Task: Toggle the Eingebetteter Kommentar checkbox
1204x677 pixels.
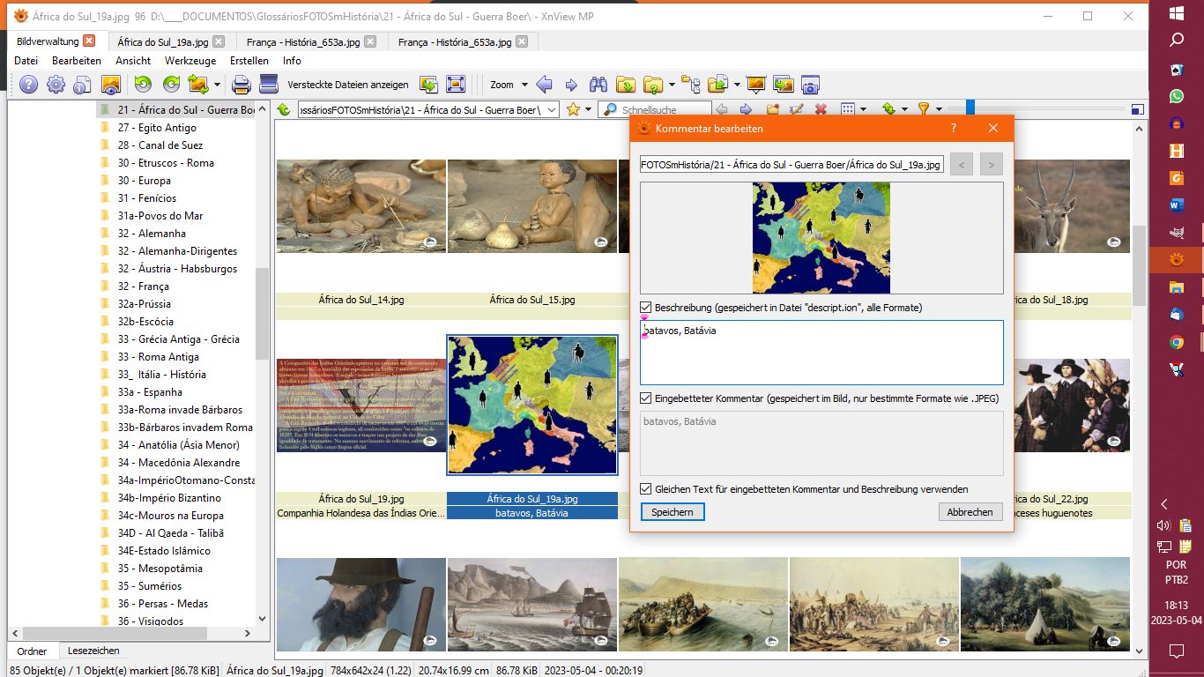Action: (646, 398)
